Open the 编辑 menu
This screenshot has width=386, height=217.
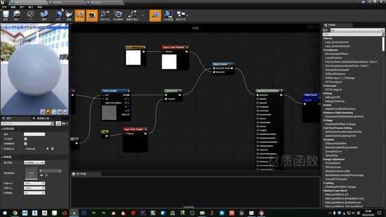[13, 7]
